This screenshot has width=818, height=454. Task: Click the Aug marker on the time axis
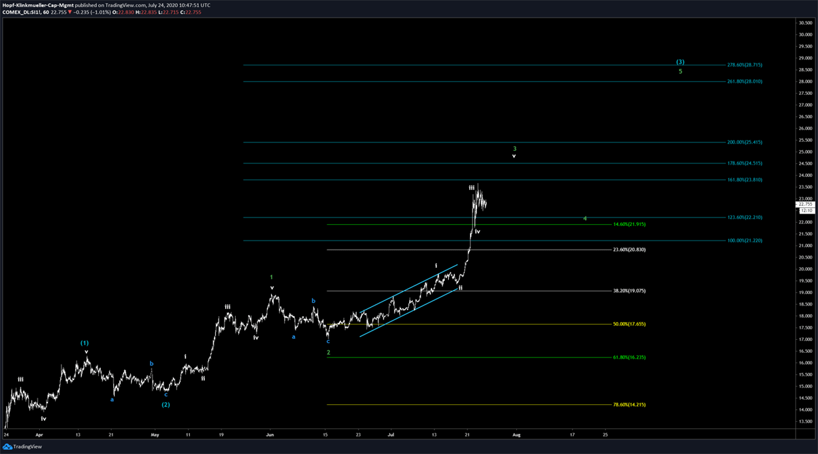516,434
